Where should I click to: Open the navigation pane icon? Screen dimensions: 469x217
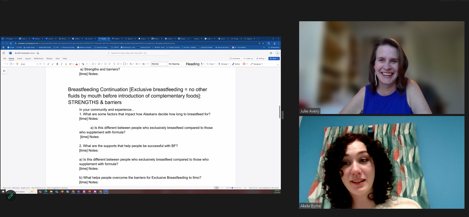[x=4, y=71]
